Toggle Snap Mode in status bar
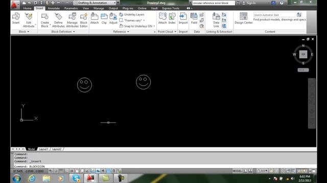Screen dimensions: 327x183 click(x=56, y=171)
